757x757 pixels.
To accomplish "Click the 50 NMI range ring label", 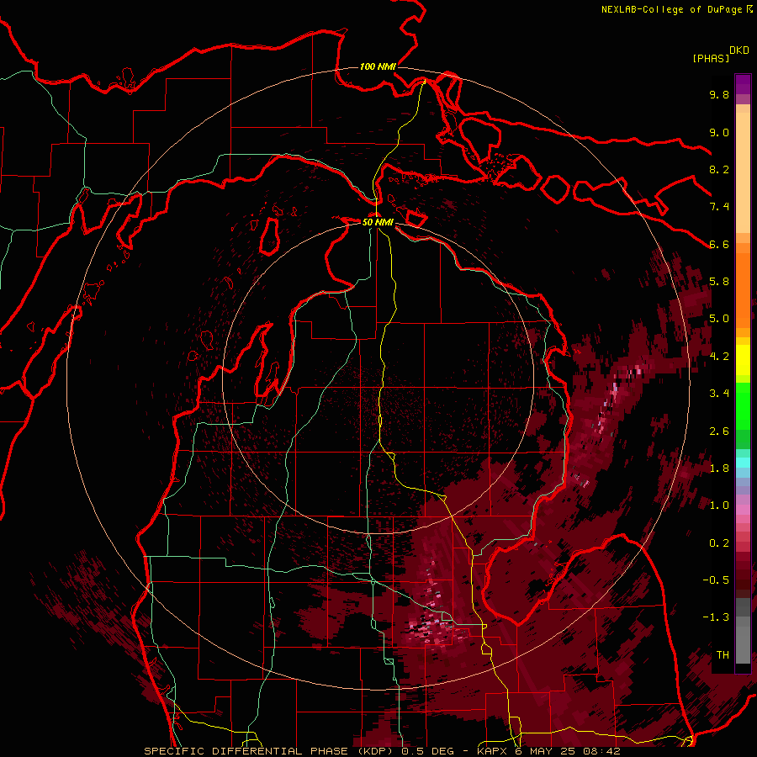I will 378,222.
